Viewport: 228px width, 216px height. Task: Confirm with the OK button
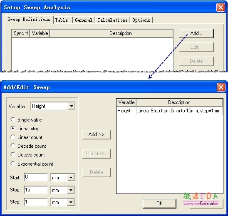(159, 204)
